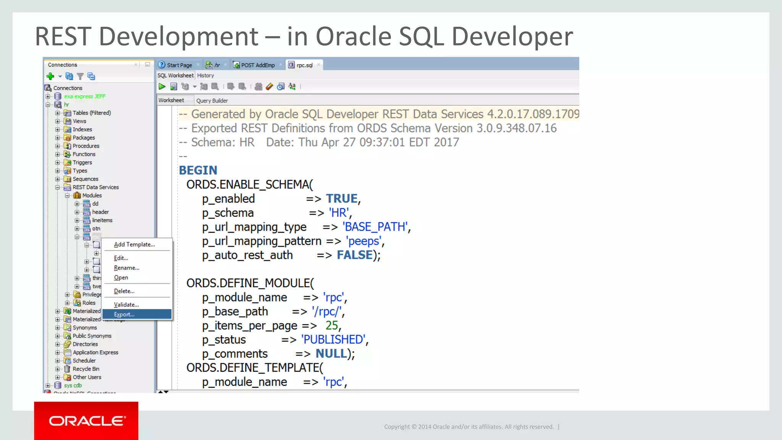This screenshot has width=782, height=440.
Task: Collapse the REST Data Services node
Action: [x=57, y=187]
